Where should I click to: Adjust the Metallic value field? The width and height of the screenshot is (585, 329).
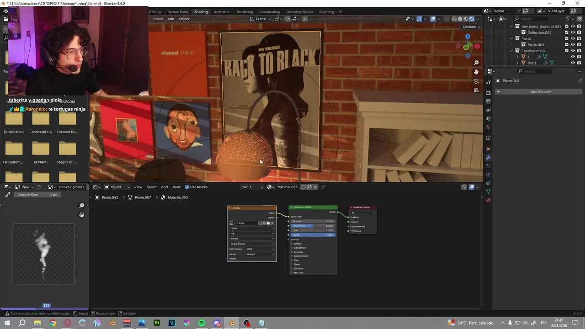tap(313, 221)
